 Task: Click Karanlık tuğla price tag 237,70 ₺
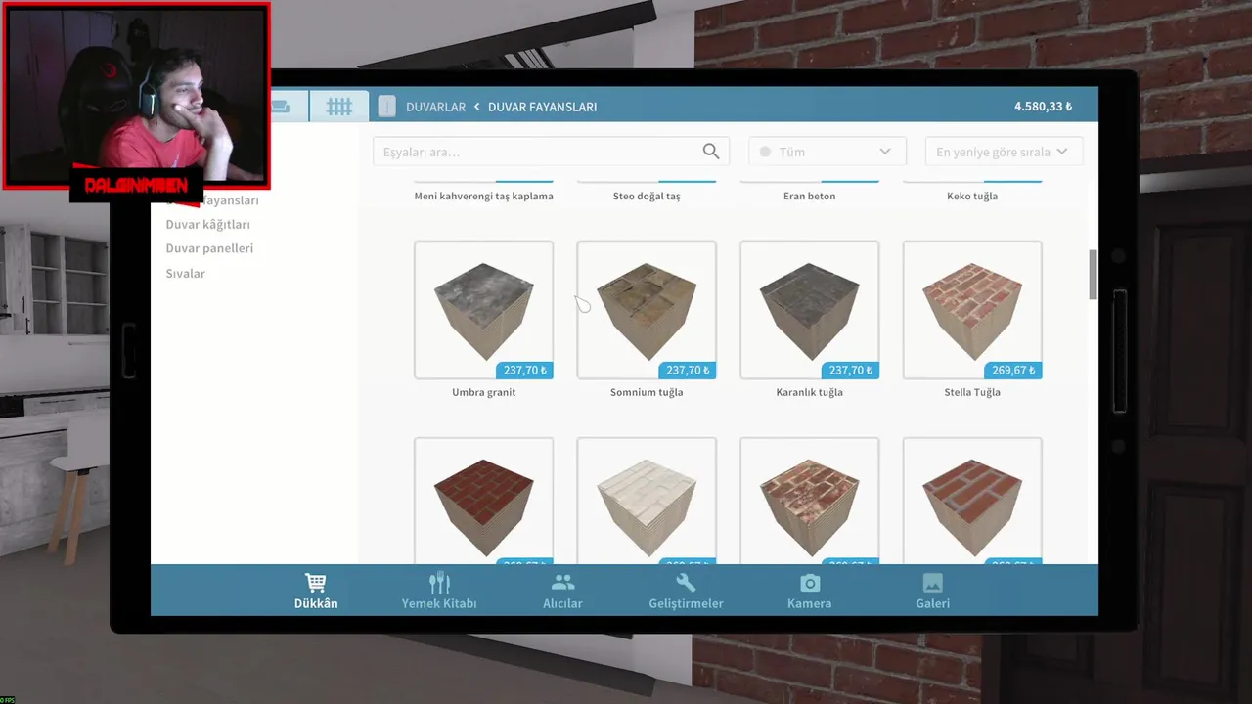point(850,370)
